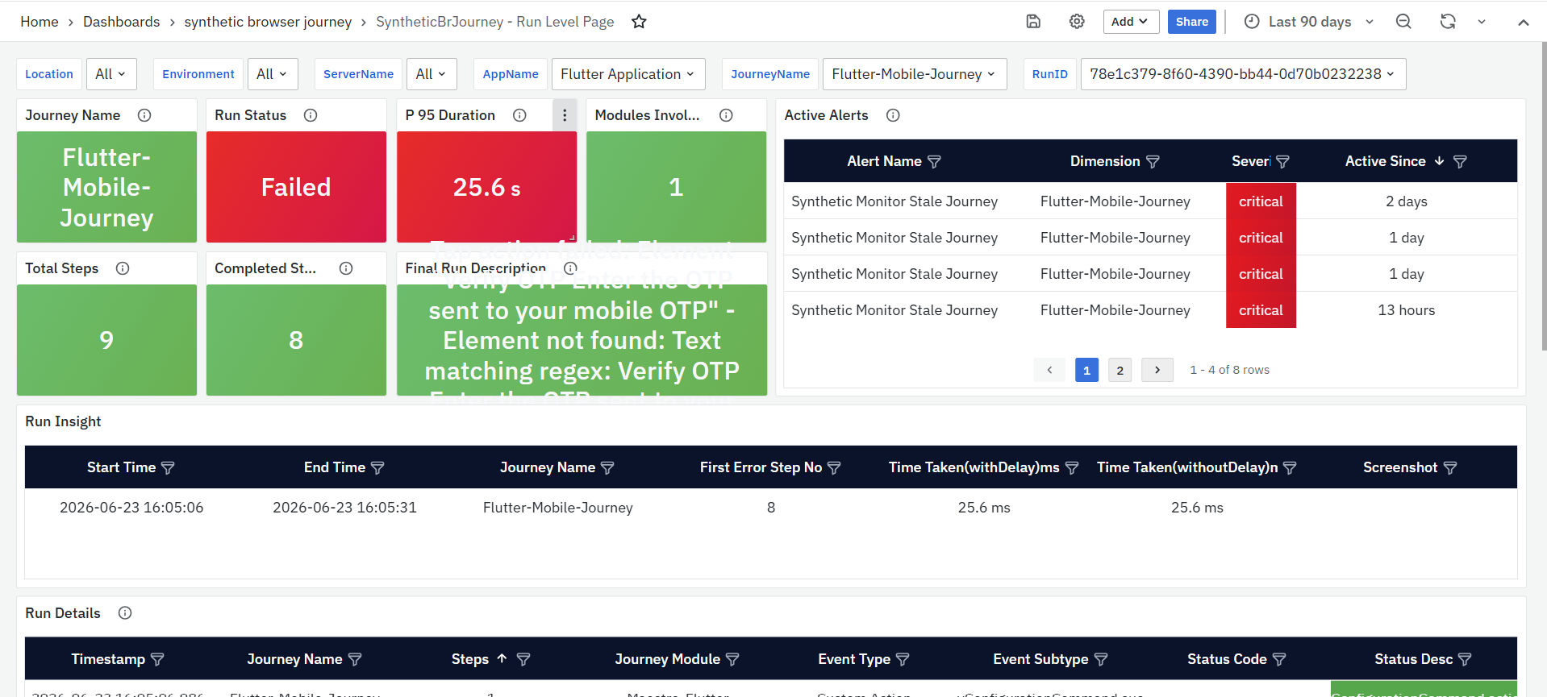Image resolution: width=1547 pixels, height=697 pixels.
Task: Expand the Location filter dropdown
Action: (111, 74)
